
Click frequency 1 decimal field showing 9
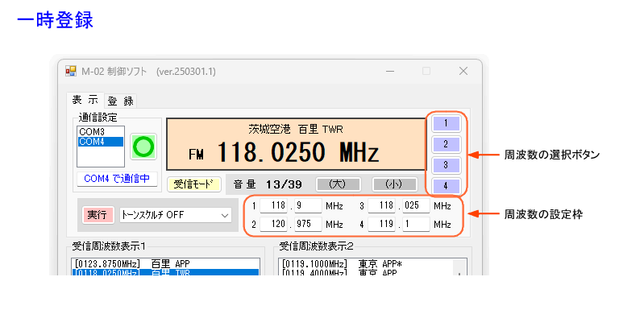[x=308, y=205]
